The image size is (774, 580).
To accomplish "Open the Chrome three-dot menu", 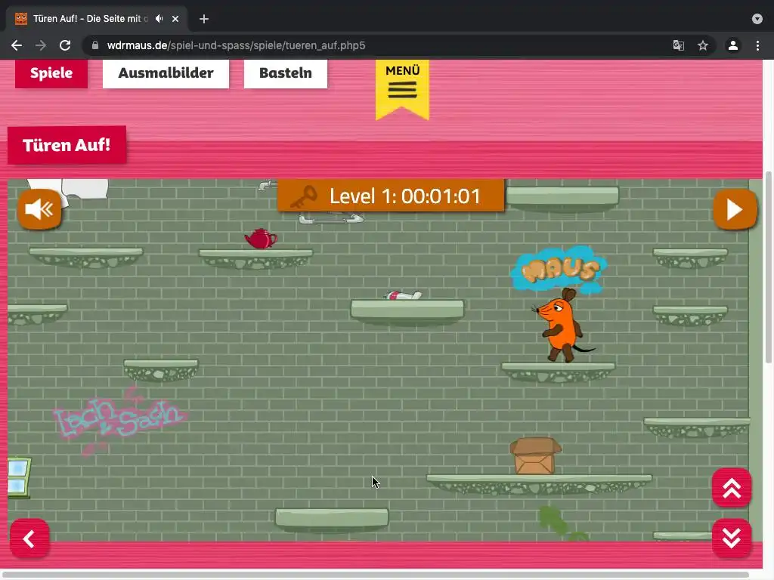I will [757, 45].
